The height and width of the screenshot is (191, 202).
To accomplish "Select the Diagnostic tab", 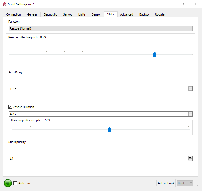I will click(50, 14).
